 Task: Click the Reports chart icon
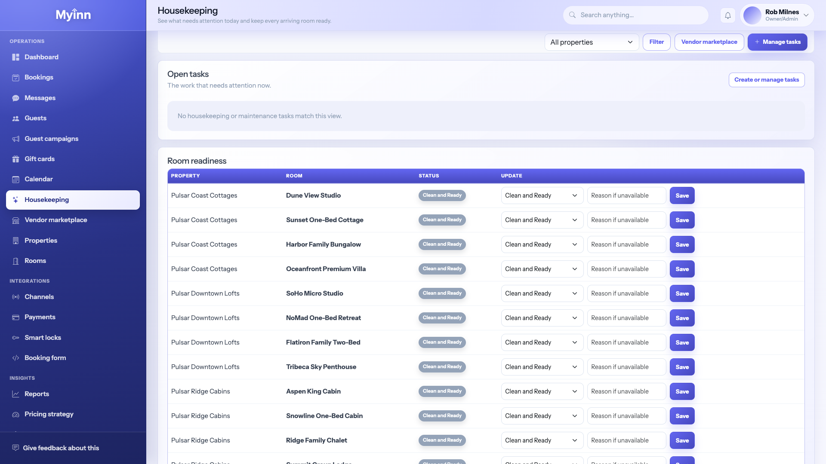click(x=16, y=394)
